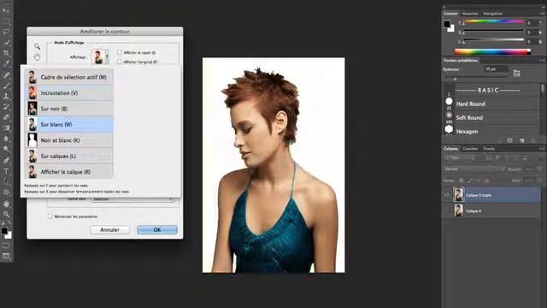Select the Lasso tool
Screen dimensions: 547x308
[6, 32]
